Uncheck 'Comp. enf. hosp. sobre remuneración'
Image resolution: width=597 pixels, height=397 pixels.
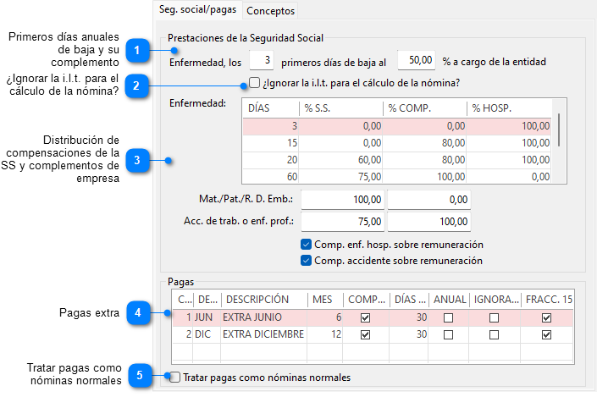(306, 245)
